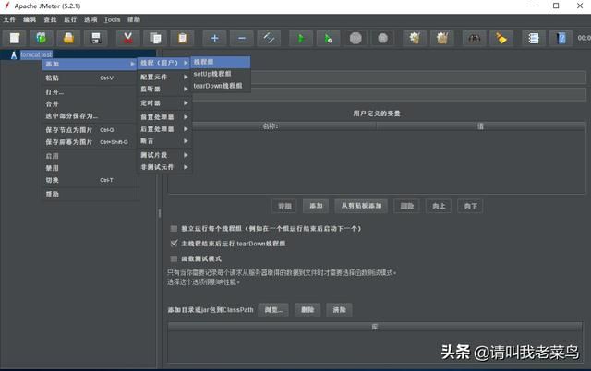Click the Stop test icon
Screen dimensions: 591x371
(356, 38)
